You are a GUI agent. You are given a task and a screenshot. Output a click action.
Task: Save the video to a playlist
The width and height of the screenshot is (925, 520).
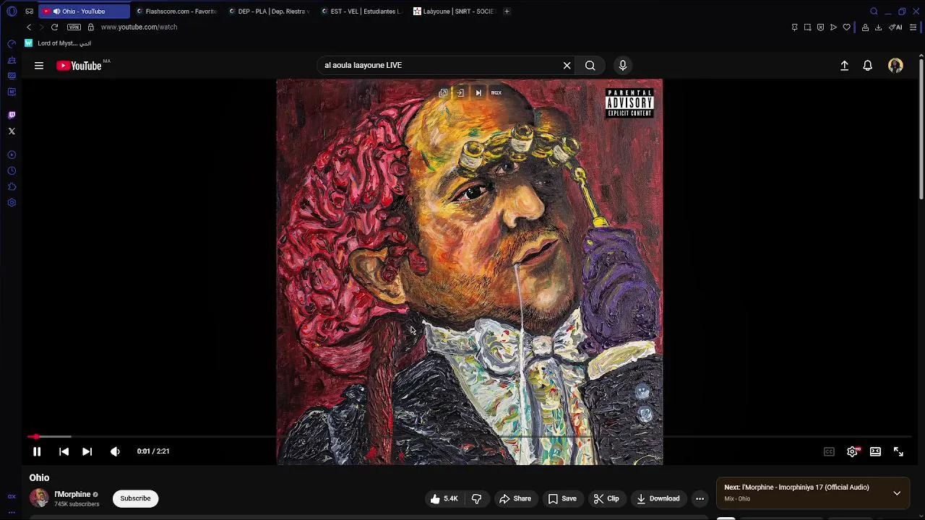click(562, 498)
